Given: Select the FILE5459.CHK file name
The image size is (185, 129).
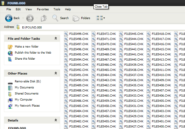Looking at the screenshot, I should [106, 101].
